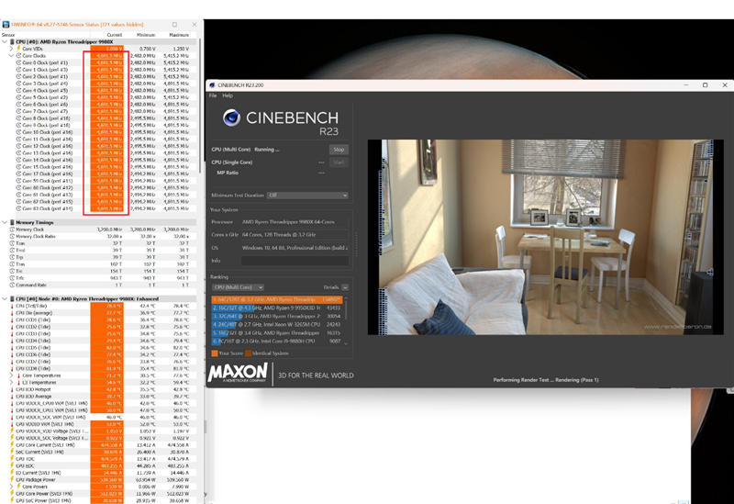Click the Cinebench logo sphere icon
This screenshot has width=734, height=504.
pos(231,118)
